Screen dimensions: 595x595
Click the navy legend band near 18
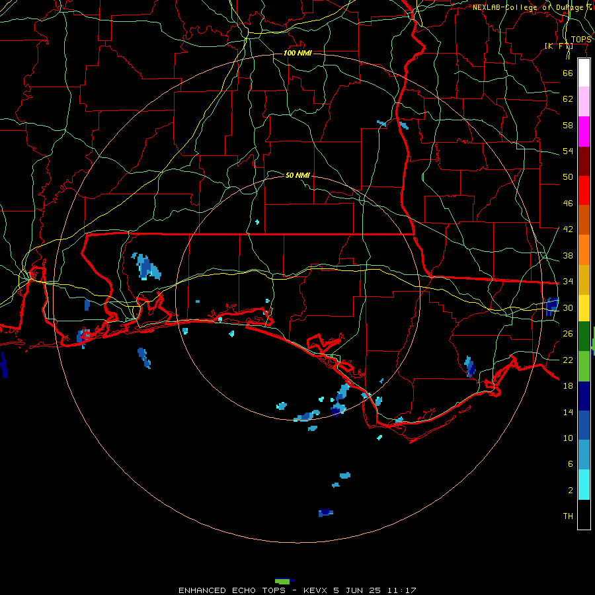584,396
